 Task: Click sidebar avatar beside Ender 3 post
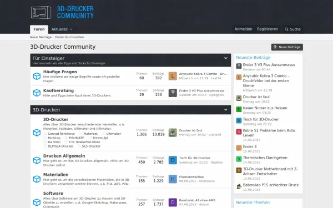[x=239, y=148]
